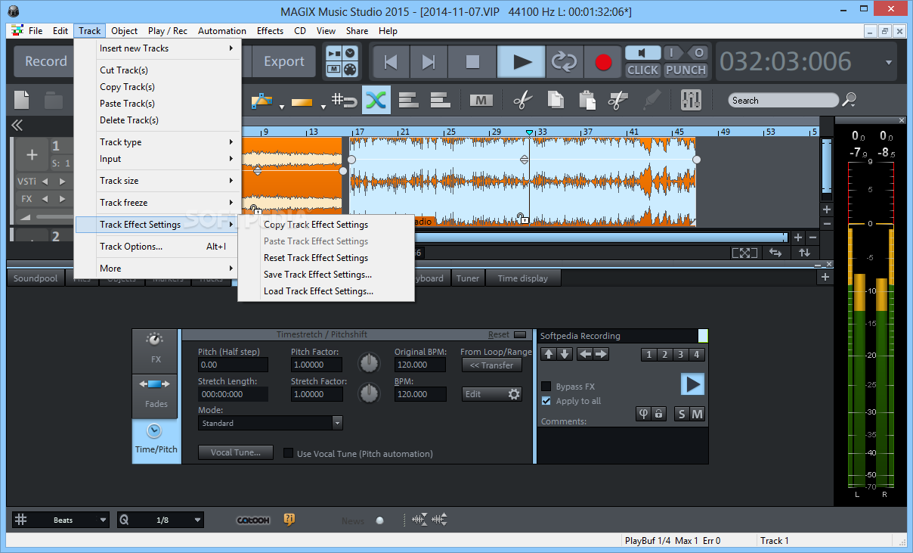Viewport: 913px width, 553px height.
Task: Click the paste clipboard icon
Action: tap(586, 100)
